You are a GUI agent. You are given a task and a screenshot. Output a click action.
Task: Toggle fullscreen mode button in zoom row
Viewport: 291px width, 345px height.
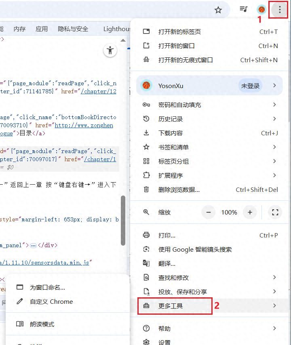[275, 212]
